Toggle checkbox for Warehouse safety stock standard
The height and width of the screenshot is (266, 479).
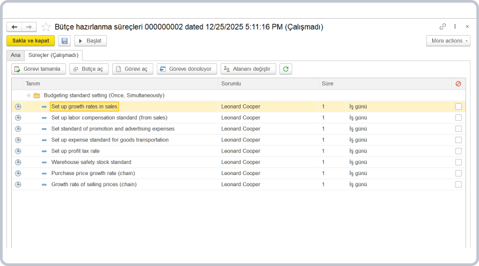coord(458,162)
